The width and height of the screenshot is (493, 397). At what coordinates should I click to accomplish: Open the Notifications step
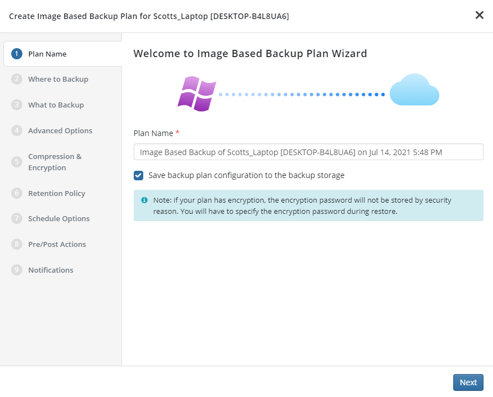pyautogui.click(x=50, y=270)
